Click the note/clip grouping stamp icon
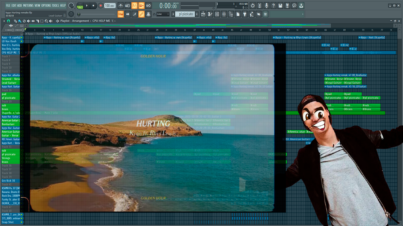Screen dimensions: 403x226 tap(148, 14)
